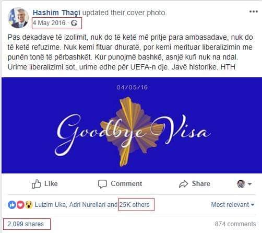The width and height of the screenshot is (262, 233).
Task: Click the Hashim Thaçi name link
Action: [x=56, y=13]
